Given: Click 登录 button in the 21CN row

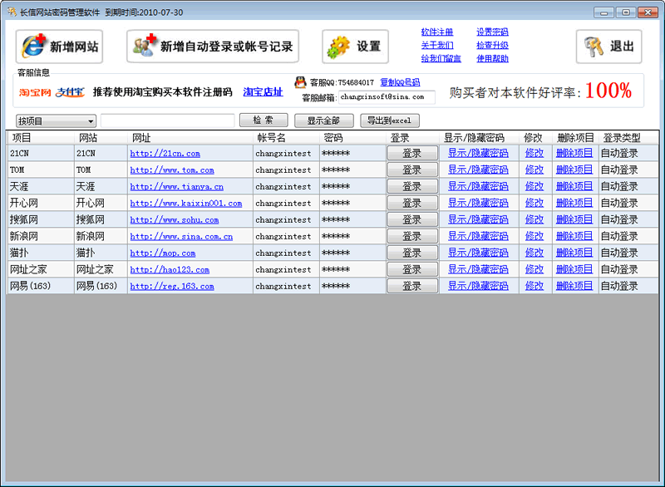Looking at the screenshot, I should point(412,154).
